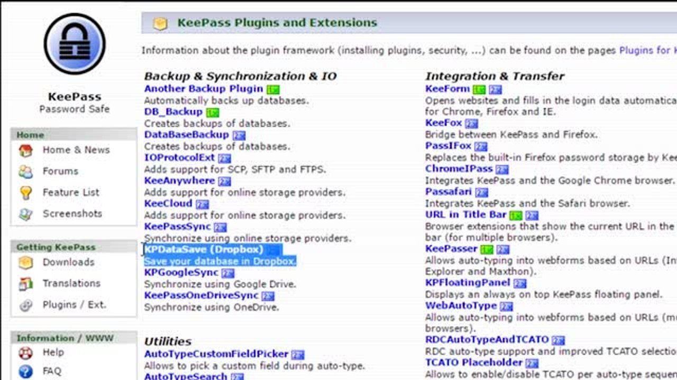Open the KPFloatingPanel plugin link

(x=468, y=283)
